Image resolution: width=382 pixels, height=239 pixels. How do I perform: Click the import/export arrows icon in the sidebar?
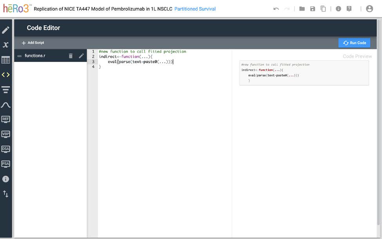(x=5, y=194)
